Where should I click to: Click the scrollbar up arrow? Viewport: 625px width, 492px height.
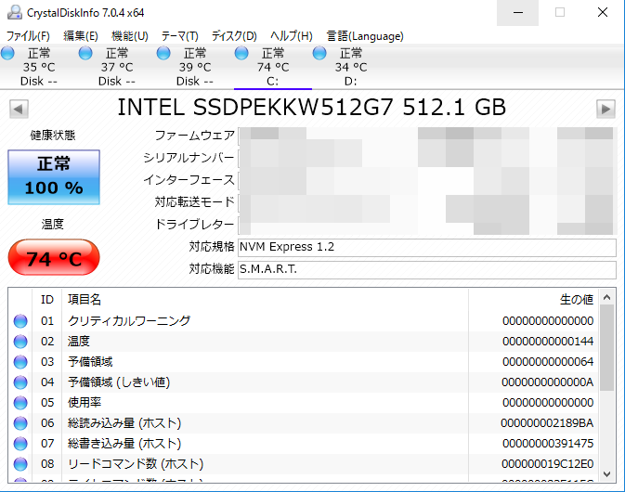[x=607, y=297]
